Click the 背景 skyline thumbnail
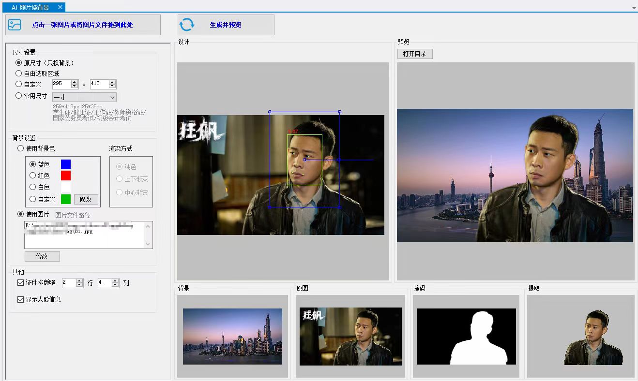This screenshot has width=638, height=381. (232, 337)
